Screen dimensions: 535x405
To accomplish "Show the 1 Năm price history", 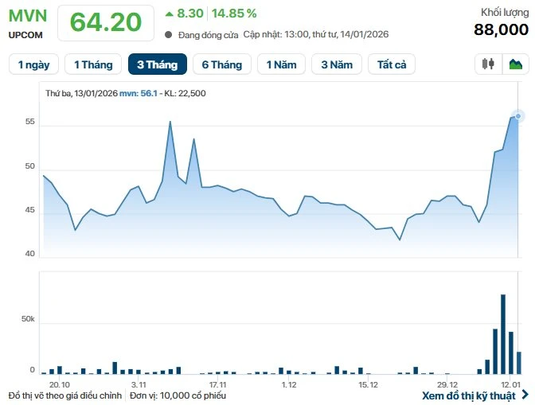I will [281, 64].
